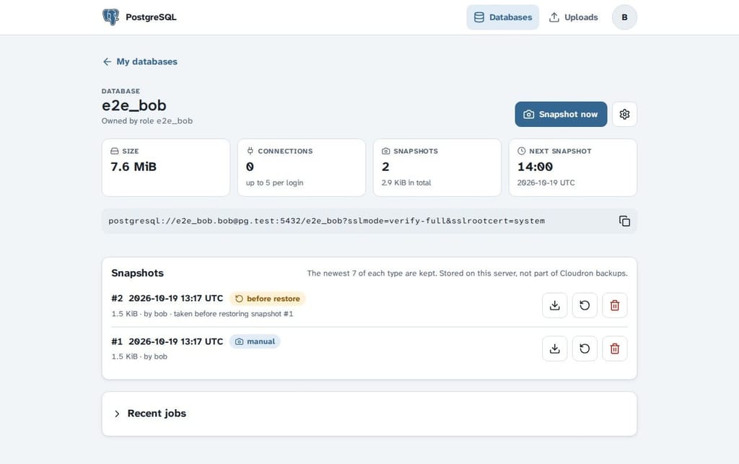Go back to My databases
This screenshot has height=464, width=739.
(x=140, y=62)
